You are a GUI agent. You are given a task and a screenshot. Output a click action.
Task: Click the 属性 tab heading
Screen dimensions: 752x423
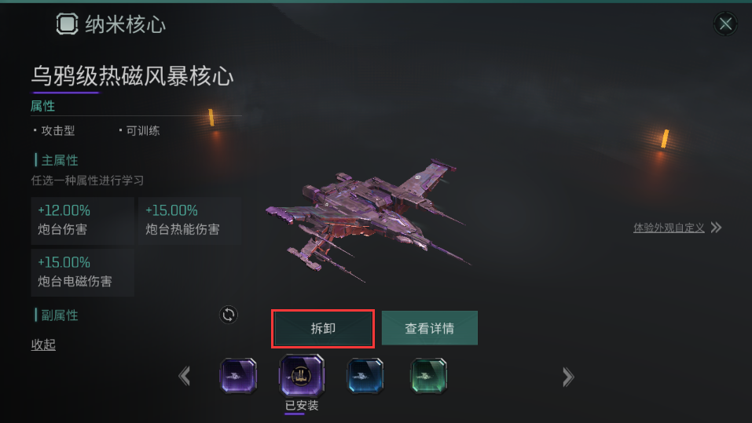pyautogui.click(x=42, y=106)
